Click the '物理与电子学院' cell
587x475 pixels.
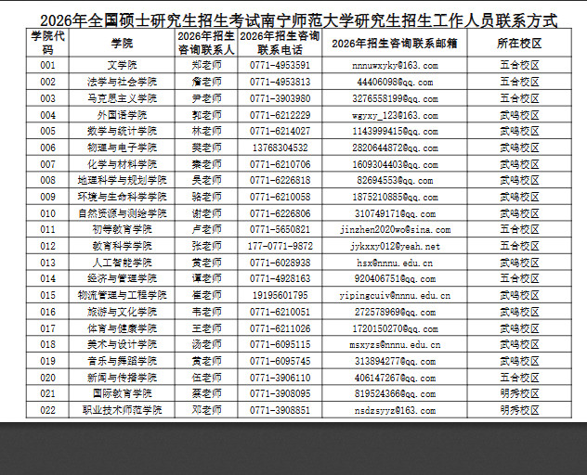122,148
